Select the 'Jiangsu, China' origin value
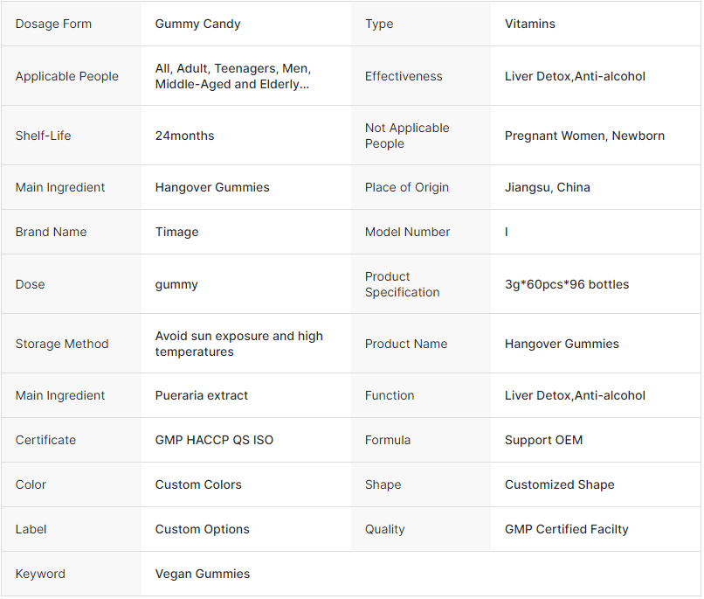The height and width of the screenshot is (599, 704). (x=547, y=187)
